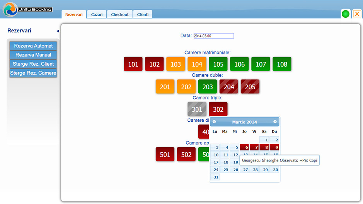Image resolution: width=363 pixels, height=204 pixels.
Task: Select gray striped room 301
Action: 197,109
